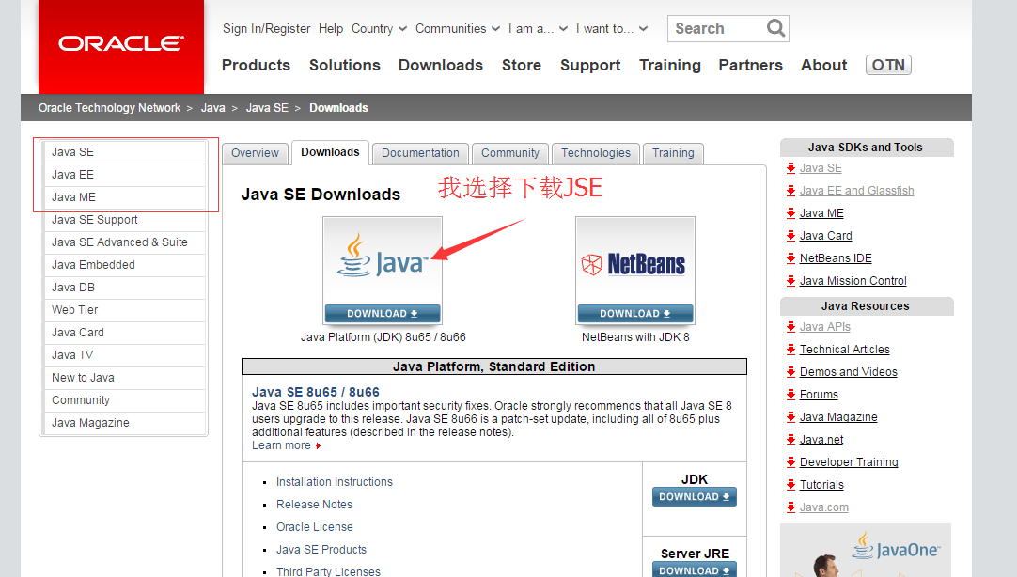Click red arrow icon beside Developer Training
This screenshot has height=577, width=1017.
point(790,462)
